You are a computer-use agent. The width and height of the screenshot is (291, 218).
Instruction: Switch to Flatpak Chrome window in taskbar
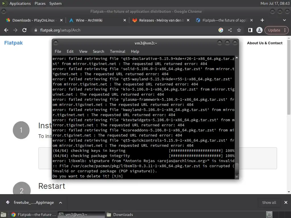point(34,215)
